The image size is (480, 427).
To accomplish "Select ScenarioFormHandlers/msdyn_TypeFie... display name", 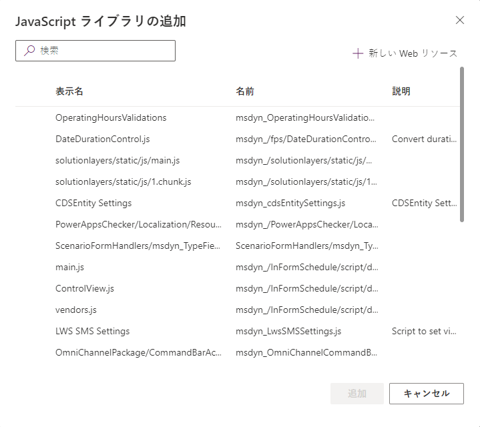I will (x=138, y=246).
